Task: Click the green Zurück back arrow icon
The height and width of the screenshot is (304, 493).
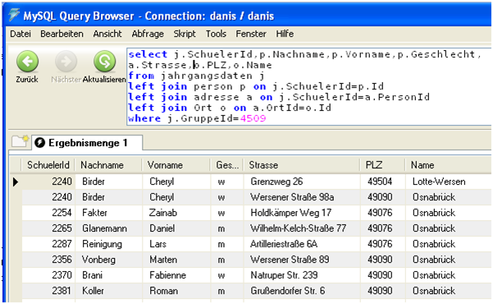Action: click(28, 61)
